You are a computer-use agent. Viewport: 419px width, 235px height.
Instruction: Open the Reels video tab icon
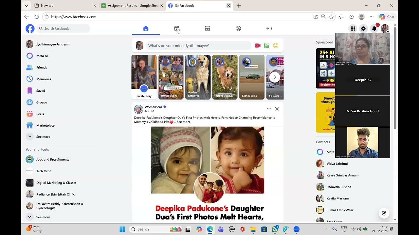[x=177, y=29]
